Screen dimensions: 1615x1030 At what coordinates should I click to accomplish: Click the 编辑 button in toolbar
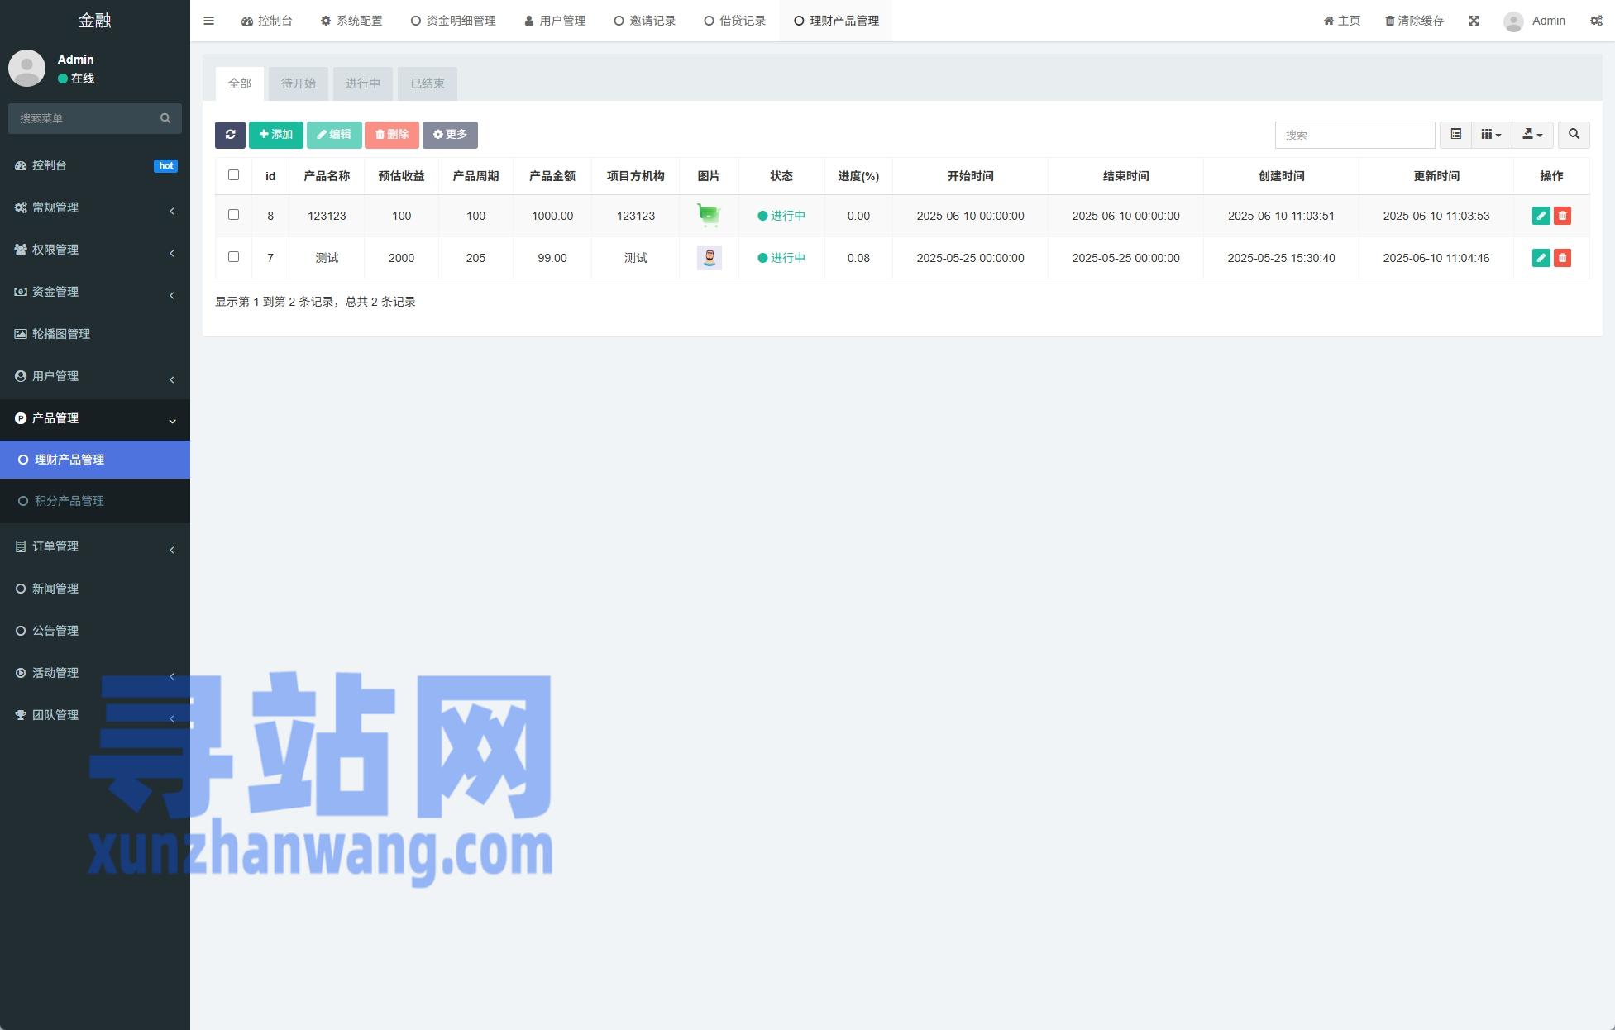tap(334, 135)
